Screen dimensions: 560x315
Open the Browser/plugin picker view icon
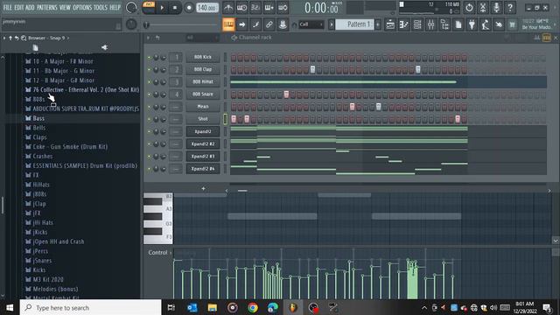pos(444,24)
